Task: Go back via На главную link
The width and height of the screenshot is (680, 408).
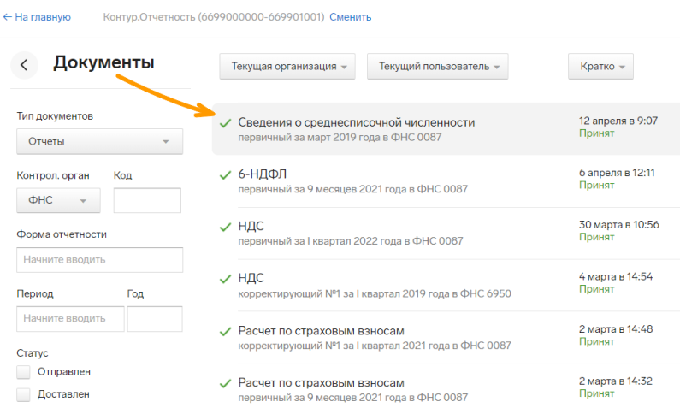Action: [x=37, y=17]
